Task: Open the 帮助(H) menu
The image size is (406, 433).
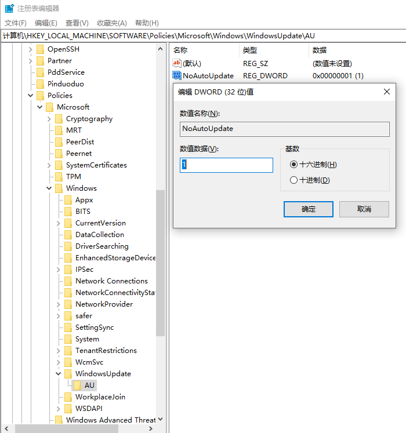Action: (147, 23)
